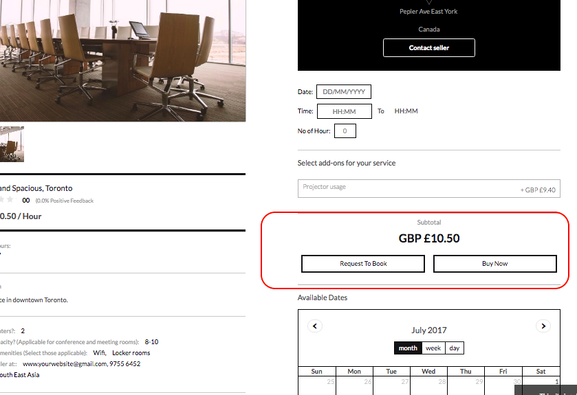
Task: Click the Mon column header in calendar
Action: 354,372
